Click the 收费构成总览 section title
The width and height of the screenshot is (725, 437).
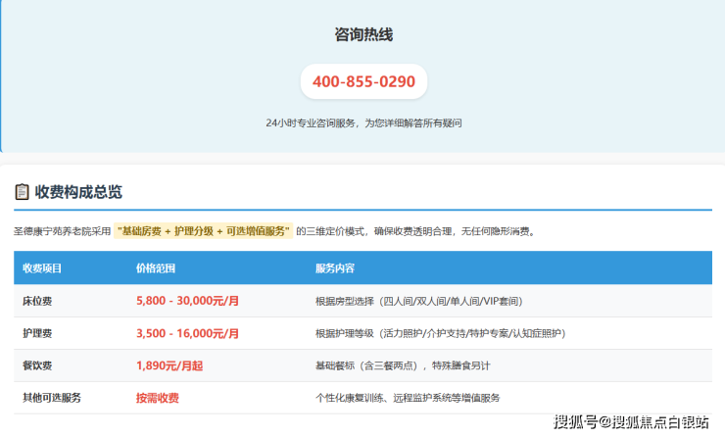[78, 192]
